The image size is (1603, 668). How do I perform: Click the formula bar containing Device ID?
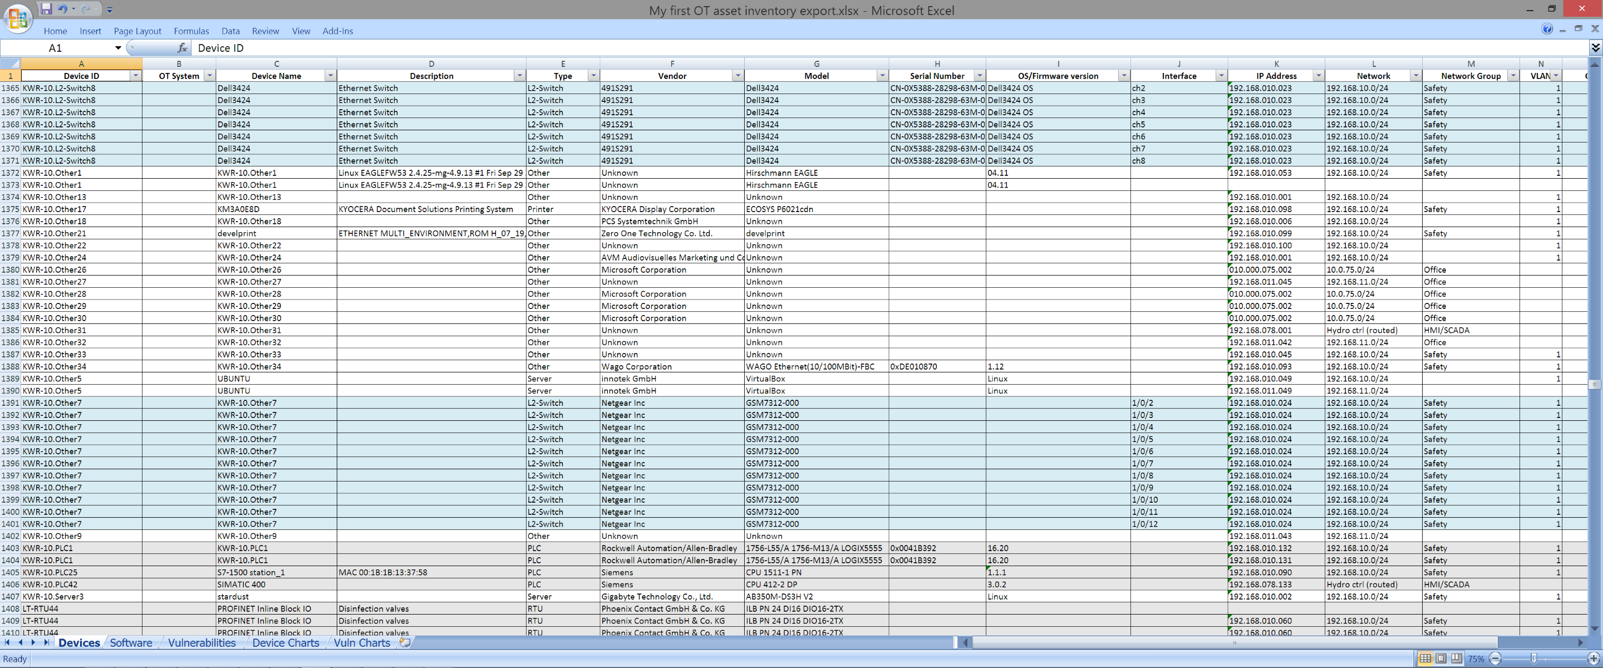[x=871, y=48]
